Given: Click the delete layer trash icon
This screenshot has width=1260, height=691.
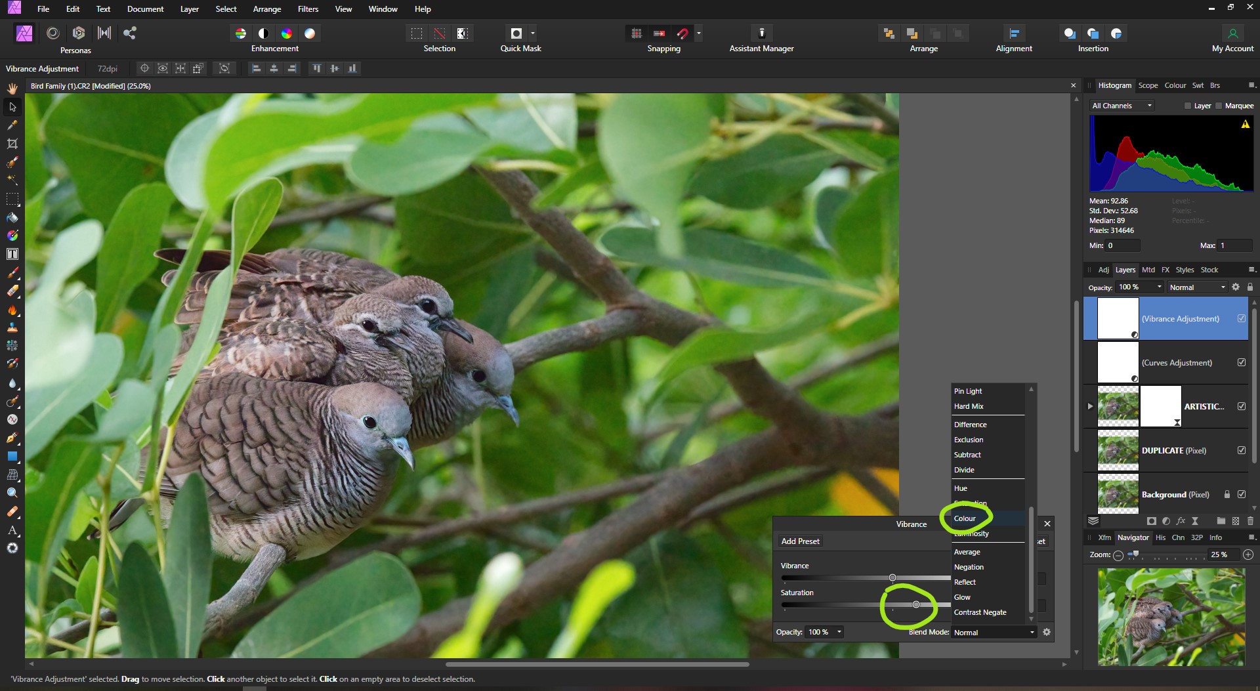Looking at the screenshot, I should (1250, 521).
